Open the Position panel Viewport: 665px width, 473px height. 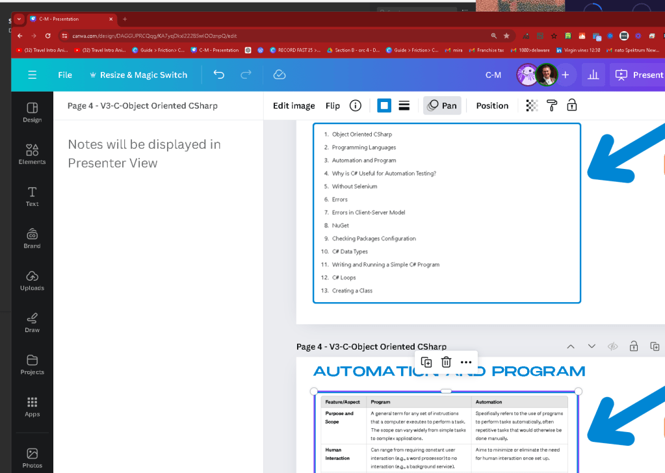point(492,105)
